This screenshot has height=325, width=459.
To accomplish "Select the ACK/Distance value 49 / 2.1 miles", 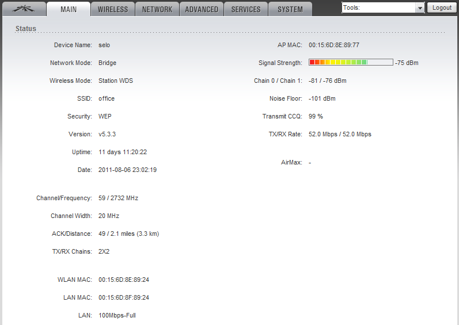I will (116, 234).
